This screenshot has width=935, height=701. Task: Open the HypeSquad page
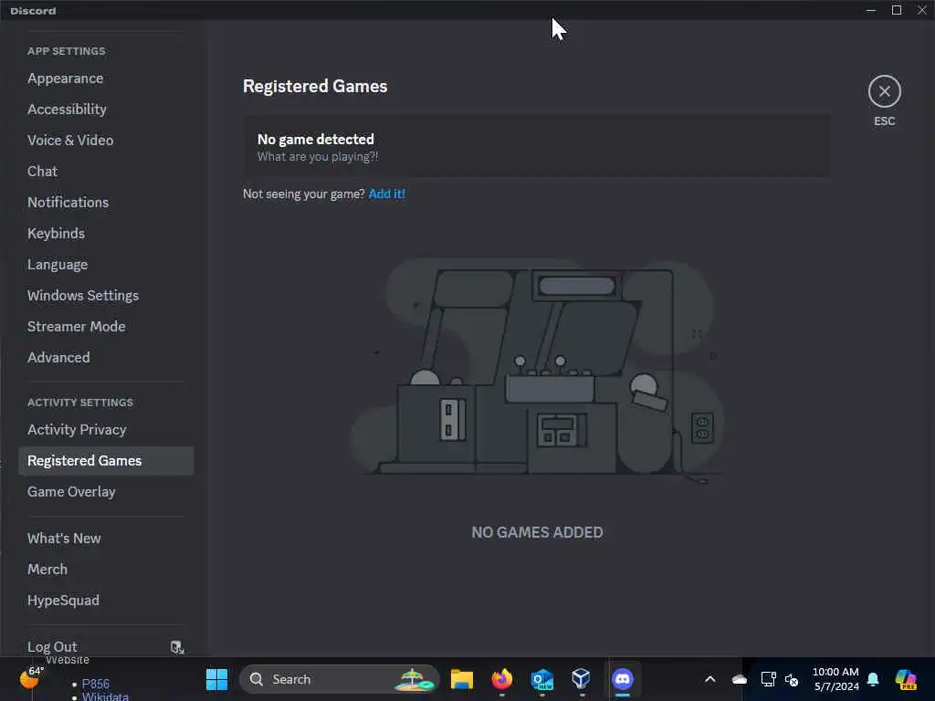pyautogui.click(x=63, y=601)
